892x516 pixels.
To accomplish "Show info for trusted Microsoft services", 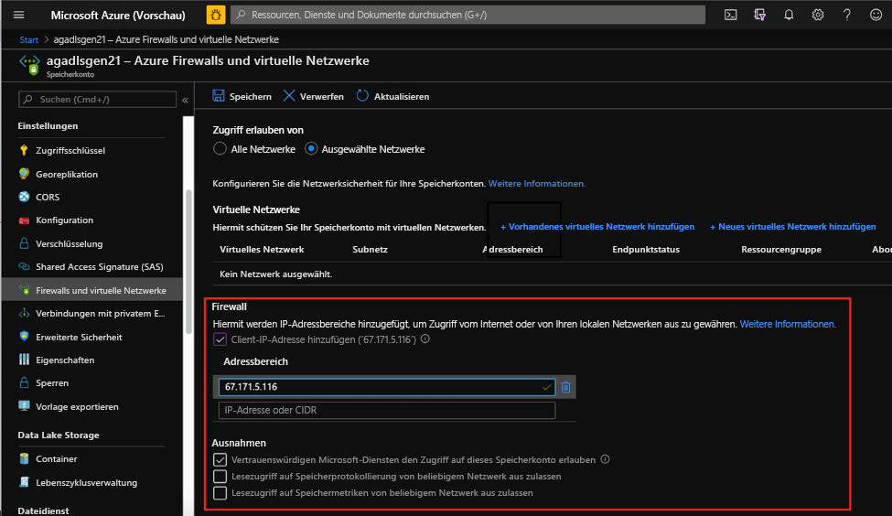I will [x=606, y=459].
